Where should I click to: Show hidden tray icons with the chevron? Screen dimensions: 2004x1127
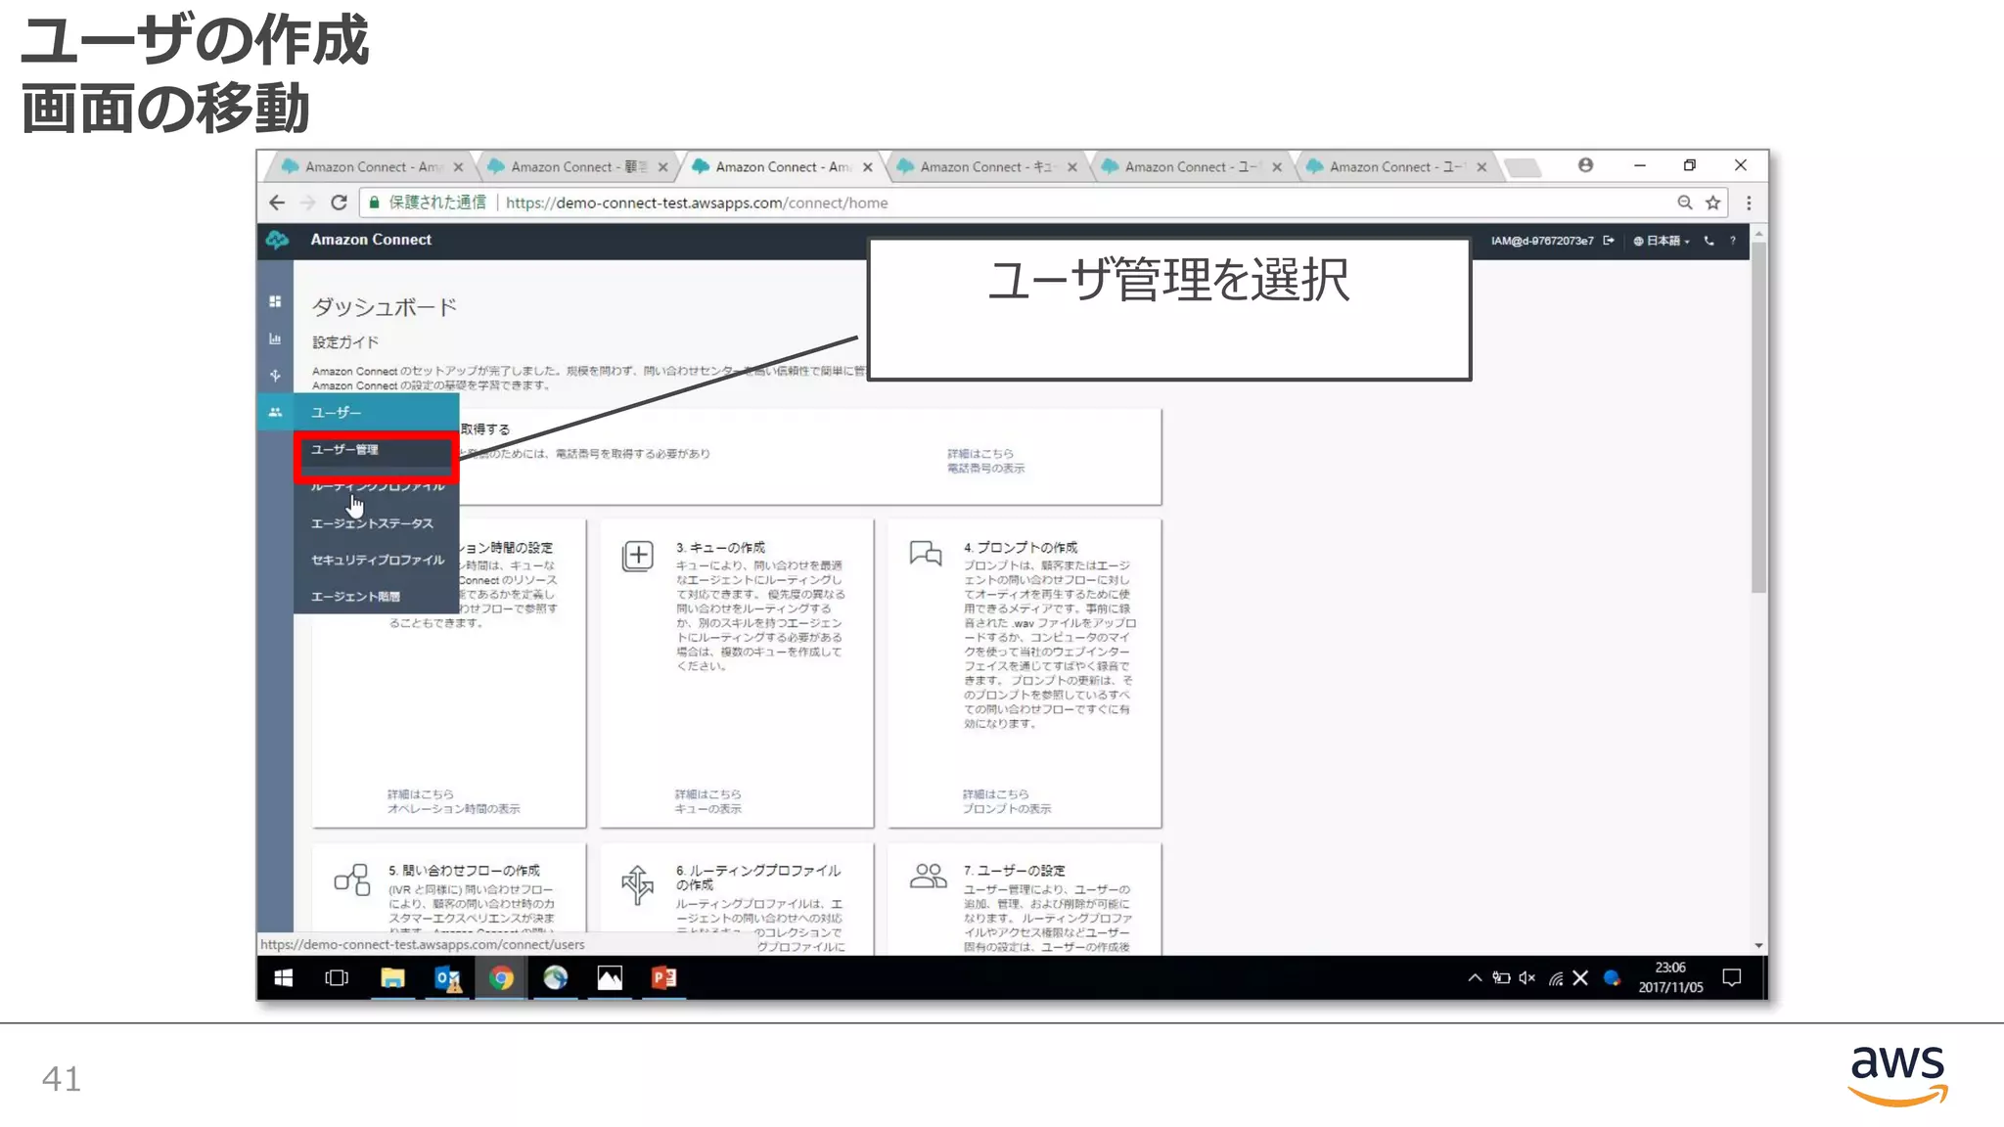click(1475, 978)
